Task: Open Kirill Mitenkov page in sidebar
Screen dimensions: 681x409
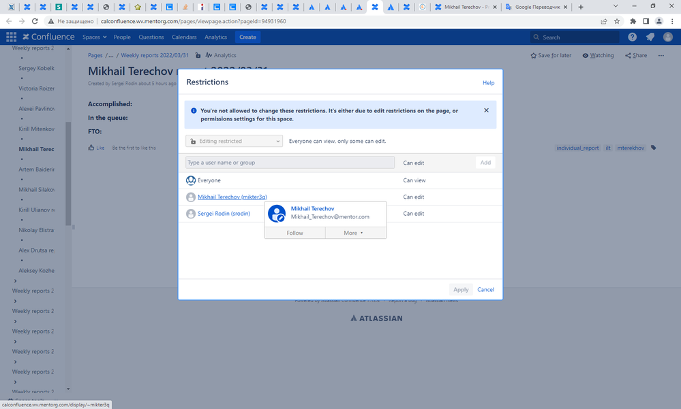Action: coord(37,129)
